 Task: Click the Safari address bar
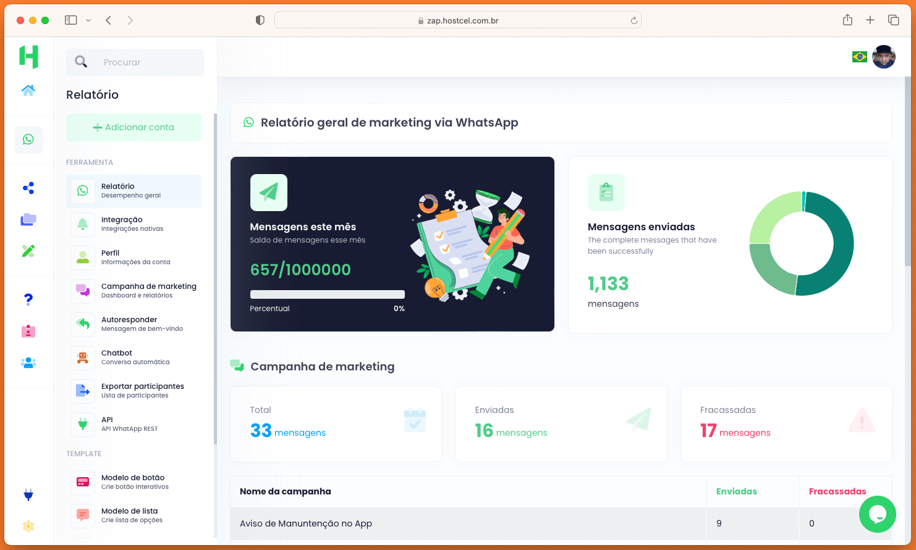coord(458,20)
